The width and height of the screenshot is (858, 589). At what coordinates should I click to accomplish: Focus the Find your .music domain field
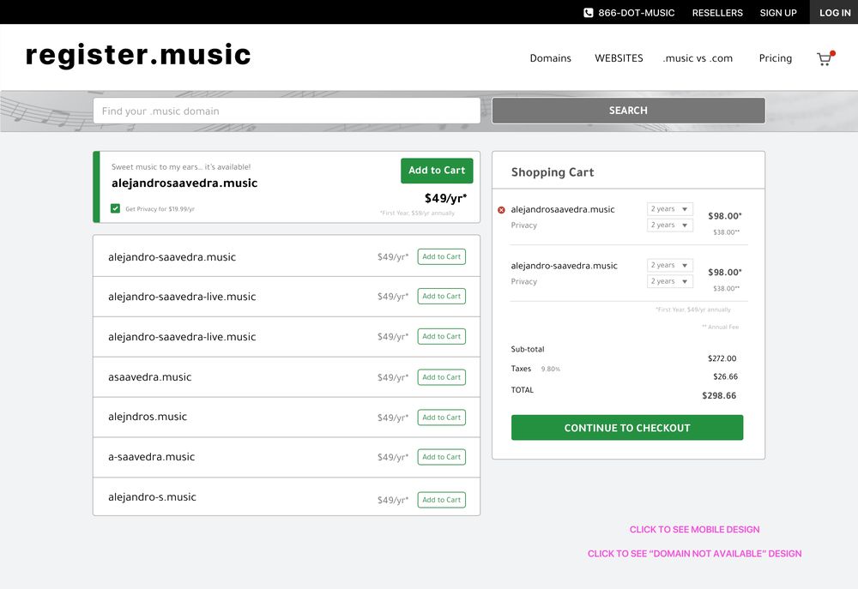[x=287, y=111]
